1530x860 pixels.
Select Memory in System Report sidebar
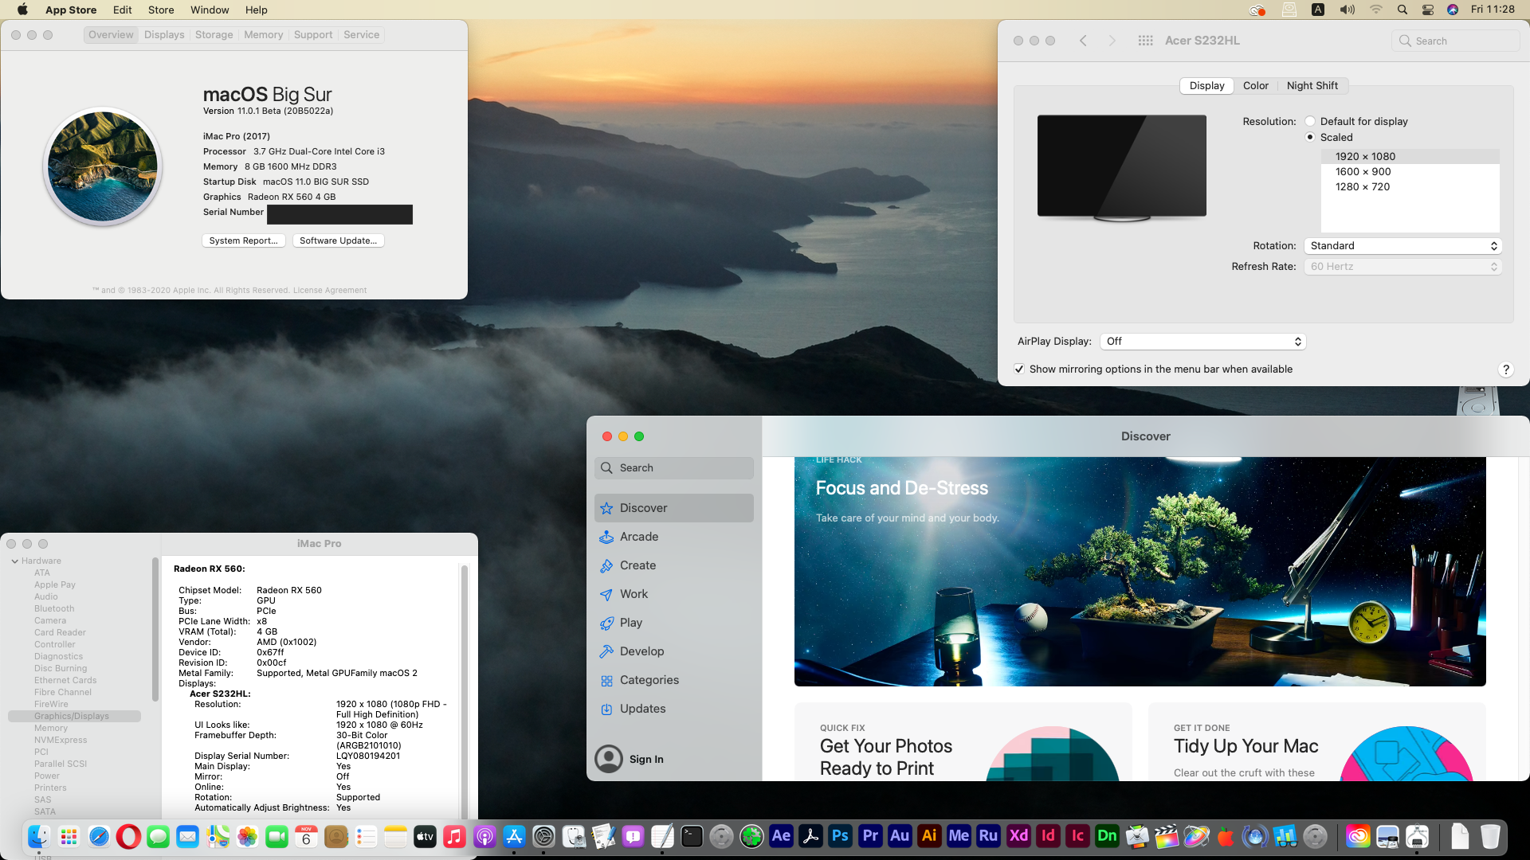(51, 729)
